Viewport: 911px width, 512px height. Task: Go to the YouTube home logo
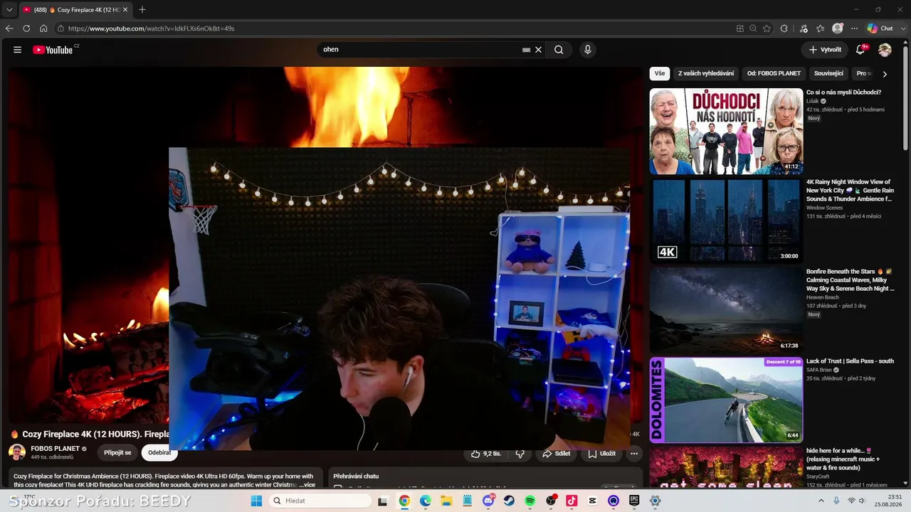[53, 50]
